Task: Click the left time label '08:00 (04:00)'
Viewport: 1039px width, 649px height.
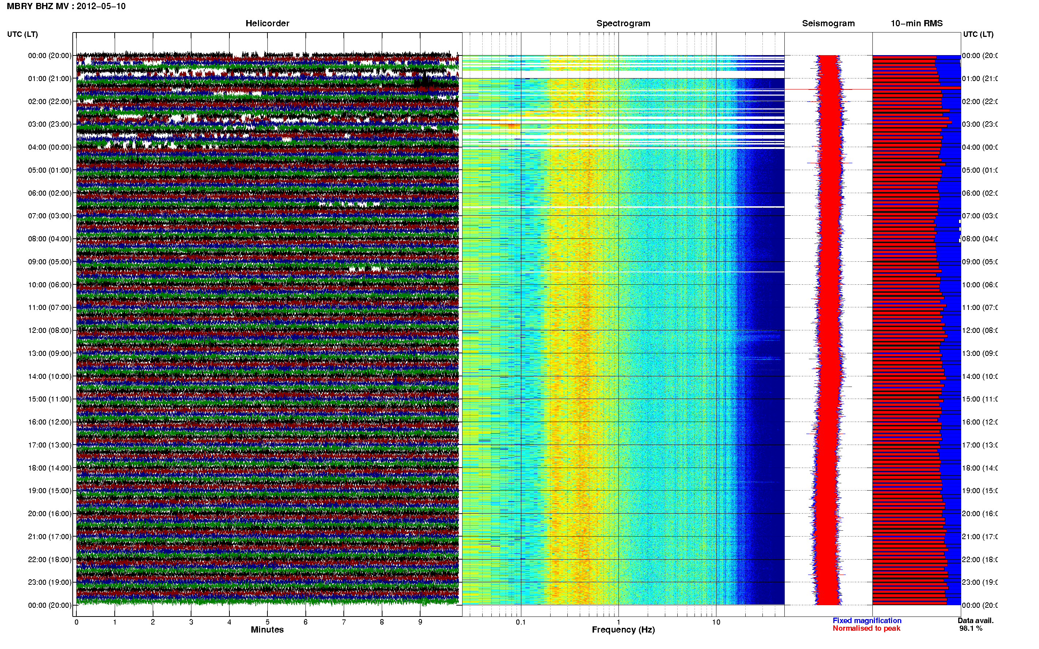Action: [x=50, y=239]
